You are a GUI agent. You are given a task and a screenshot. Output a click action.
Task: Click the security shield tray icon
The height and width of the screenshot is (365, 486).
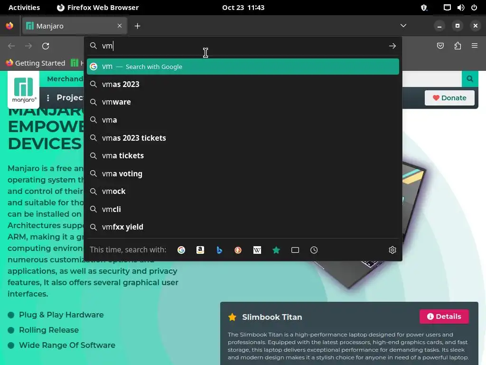coord(424,8)
